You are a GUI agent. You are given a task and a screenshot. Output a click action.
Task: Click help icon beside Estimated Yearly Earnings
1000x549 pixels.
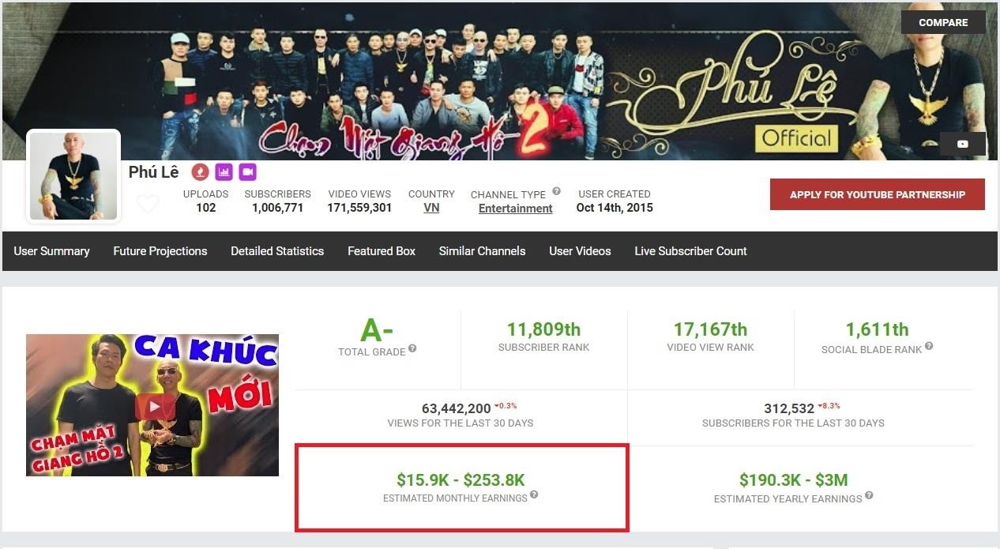tap(869, 496)
